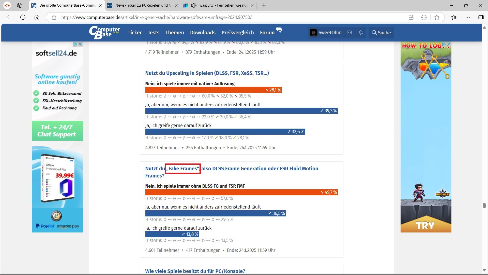Open the browser home page icon
The height and width of the screenshot is (275, 488).
coord(37,17)
